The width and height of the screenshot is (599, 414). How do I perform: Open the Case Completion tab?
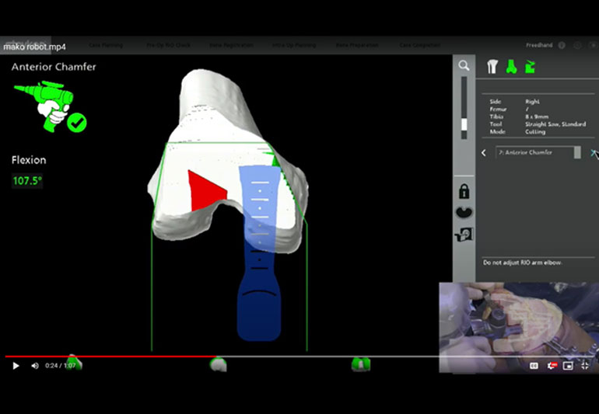coord(420,45)
